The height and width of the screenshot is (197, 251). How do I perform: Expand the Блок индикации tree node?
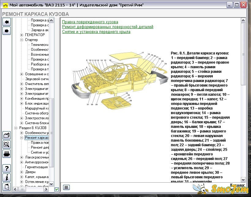(22, 103)
